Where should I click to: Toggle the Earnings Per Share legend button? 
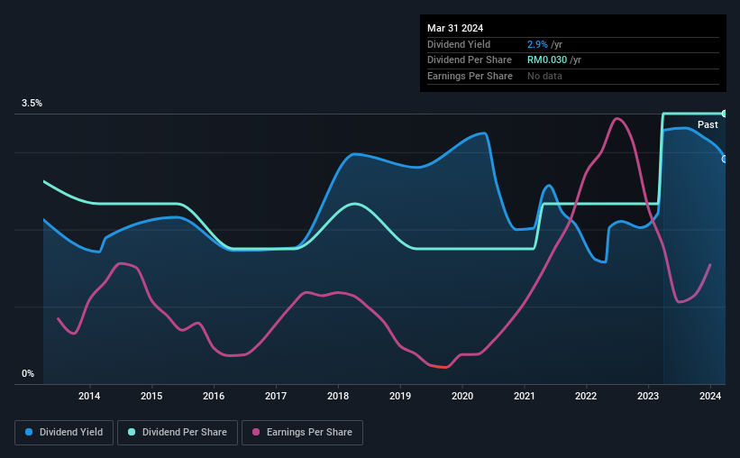302,433
